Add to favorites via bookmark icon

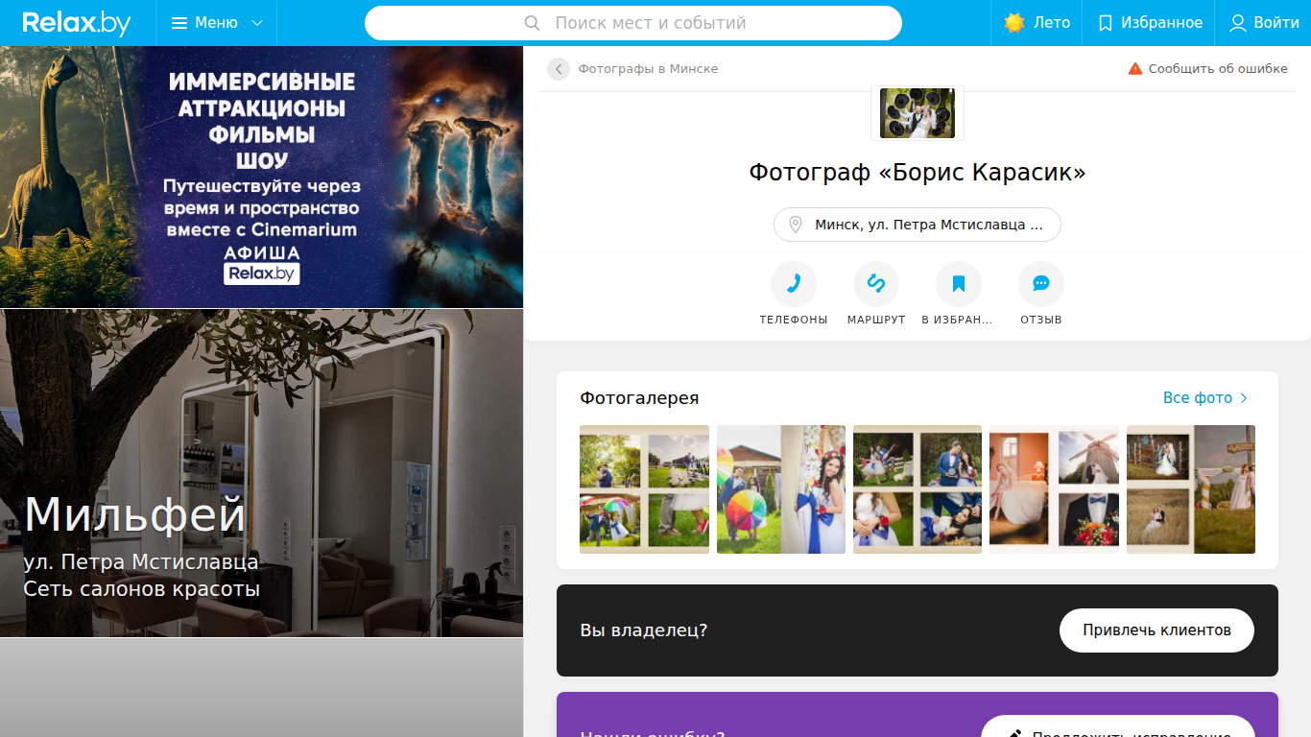tap(959, 284)
